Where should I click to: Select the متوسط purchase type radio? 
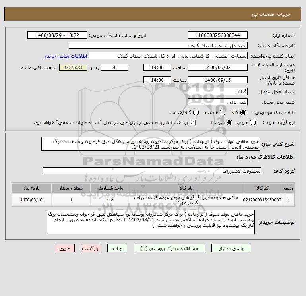(x=229, y=122)
